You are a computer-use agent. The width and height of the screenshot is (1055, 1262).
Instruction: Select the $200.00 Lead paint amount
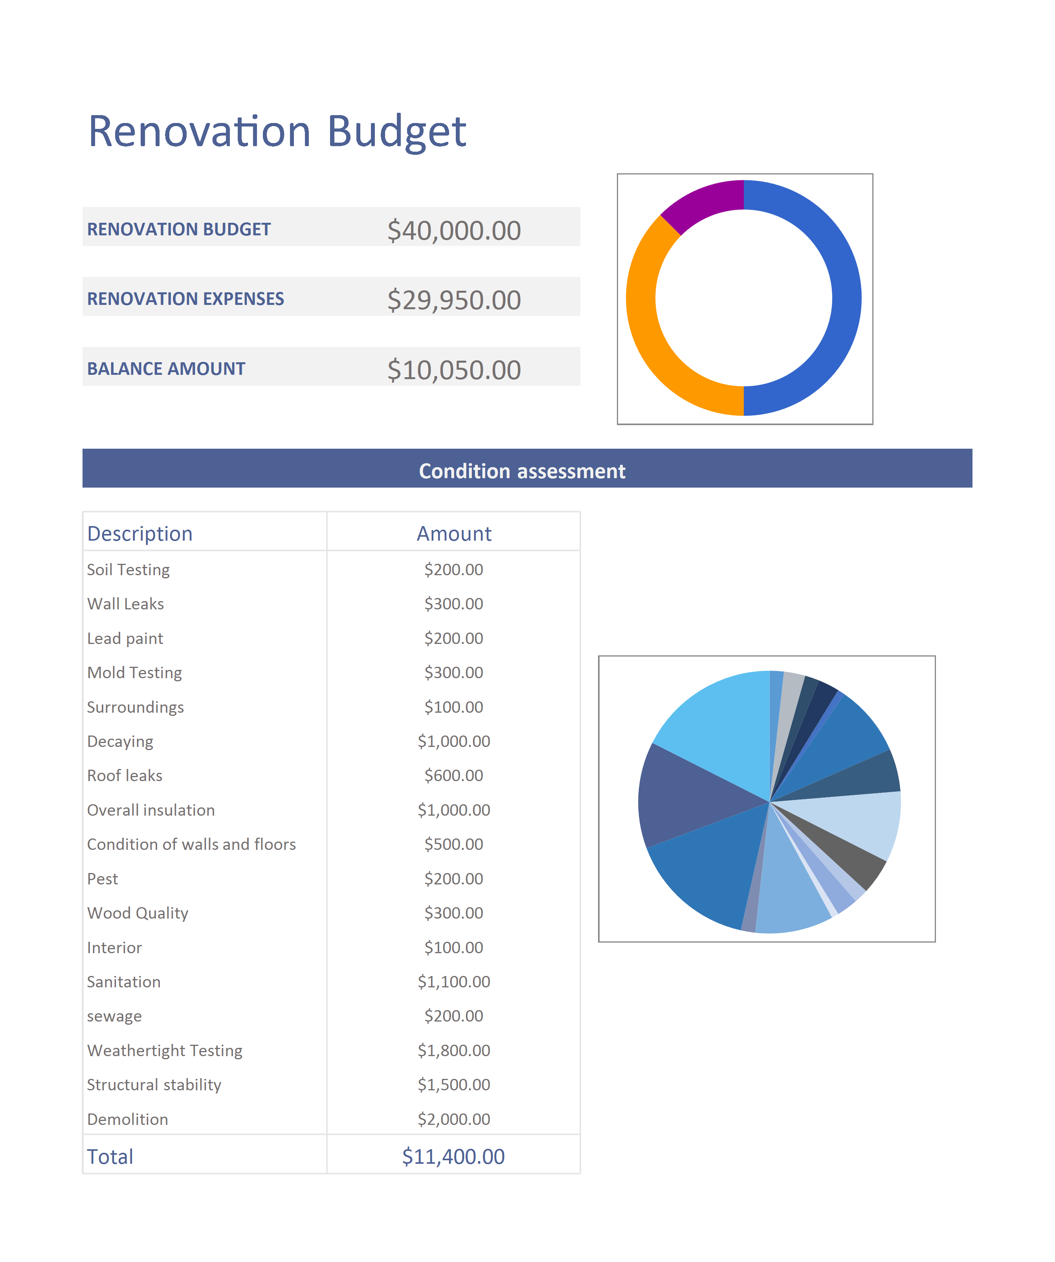[454, 638]
